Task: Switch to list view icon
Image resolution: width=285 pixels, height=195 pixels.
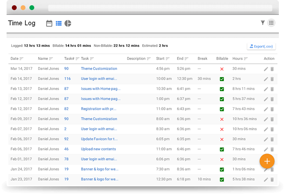Action: click(58, 23)
